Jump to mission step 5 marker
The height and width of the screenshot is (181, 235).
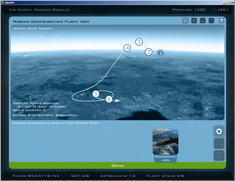pos(96,94)
